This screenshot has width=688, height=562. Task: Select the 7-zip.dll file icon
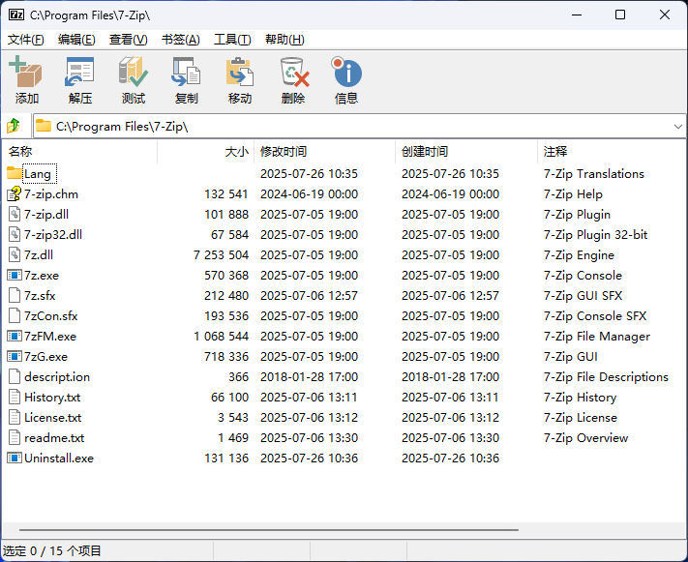[15, 214]
